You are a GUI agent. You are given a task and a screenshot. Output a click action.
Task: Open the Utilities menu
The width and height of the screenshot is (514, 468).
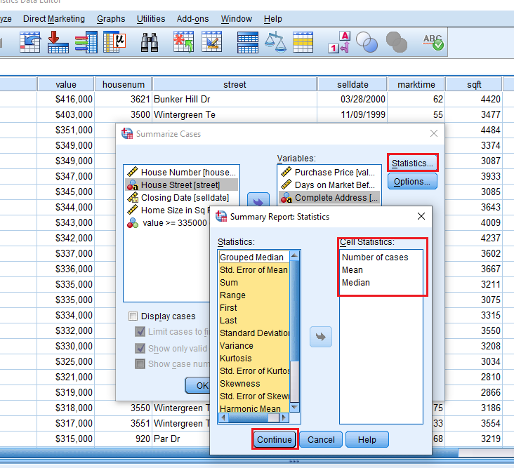151,19
